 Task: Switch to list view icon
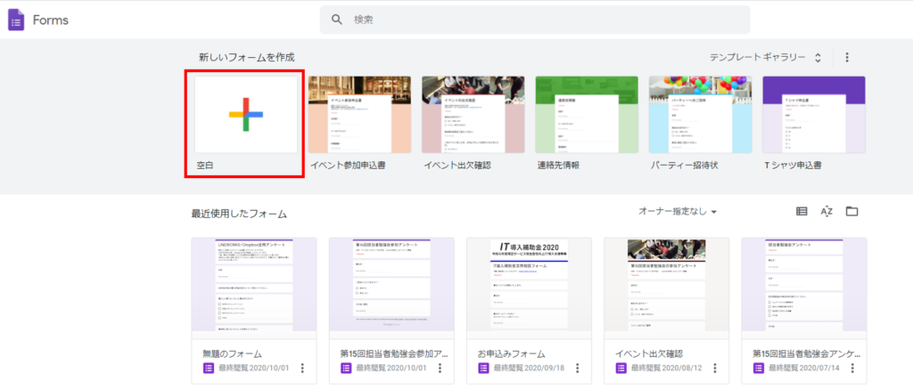pyautogui.click(x=802, y=212)
